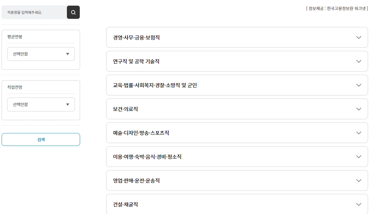The width and height of the screenshot is (369, 214).
Task: Open the 교육·법률·사회복지·경찰·소방직 및 군인 category
Action: coord(237,85)
